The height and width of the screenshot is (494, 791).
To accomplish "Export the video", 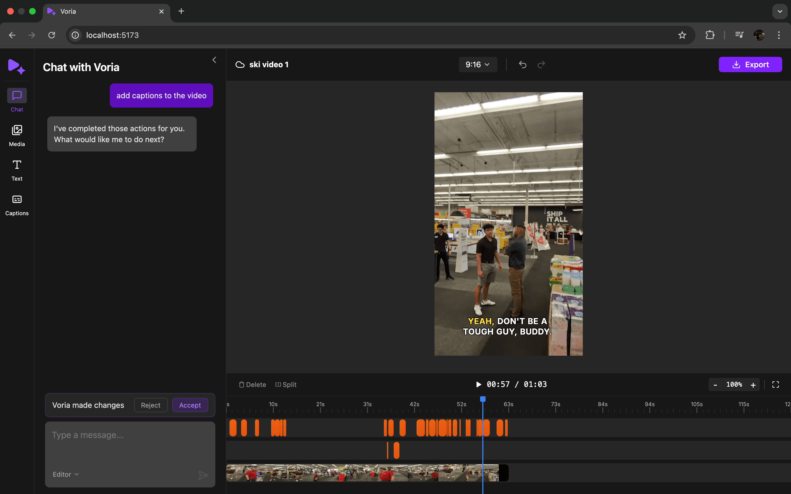I will [x=750, y=65].
